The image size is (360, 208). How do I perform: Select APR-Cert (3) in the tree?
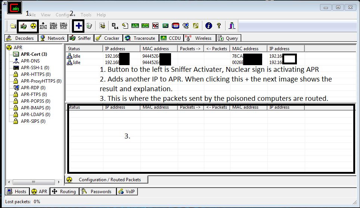(34, 54)
